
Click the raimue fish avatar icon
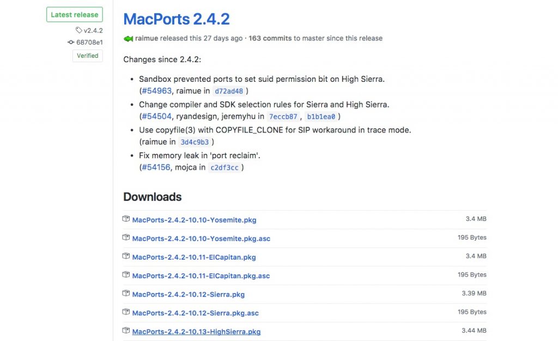(x=129, y=39)
